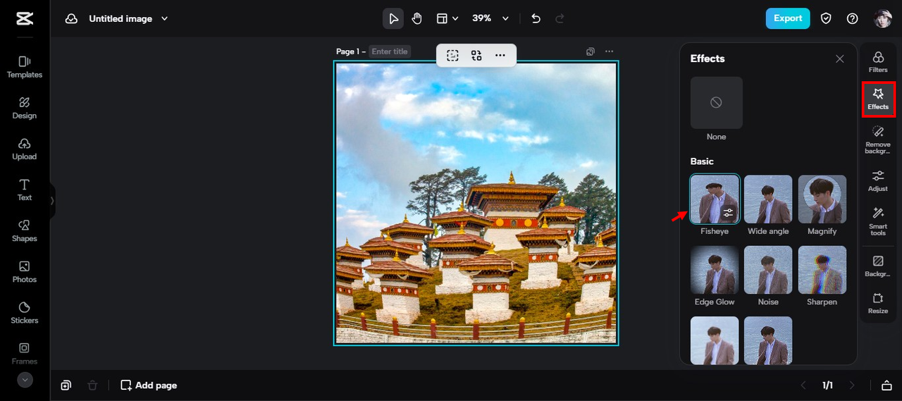Viewport: 902px width, 401px height.
Task: Click the Enter title page field
Action: coord(390,51)
